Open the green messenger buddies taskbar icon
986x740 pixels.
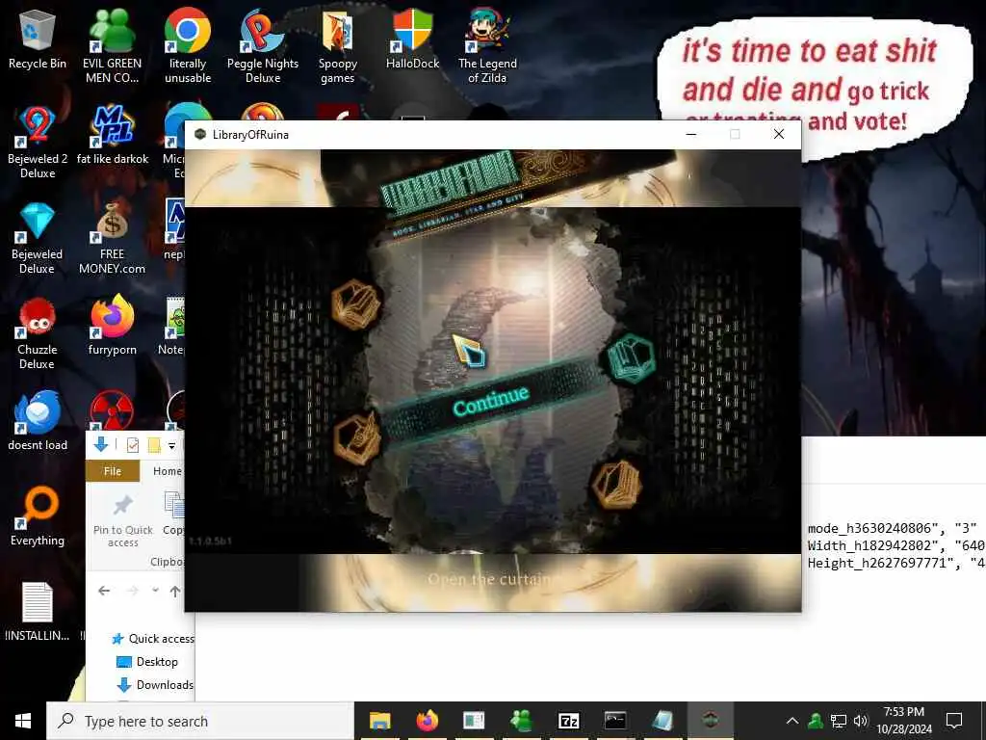pyautogui.click(x=521, y=721)
